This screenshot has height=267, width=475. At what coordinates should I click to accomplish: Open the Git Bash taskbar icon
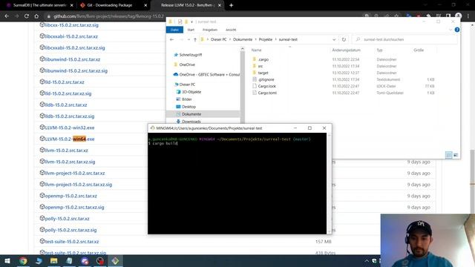click(x=115, y=261)
